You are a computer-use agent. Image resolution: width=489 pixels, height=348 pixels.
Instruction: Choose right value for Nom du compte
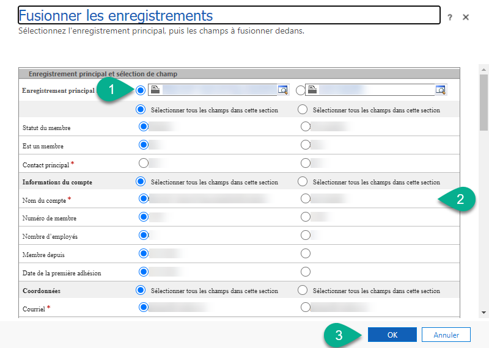(x=306, y=198)
